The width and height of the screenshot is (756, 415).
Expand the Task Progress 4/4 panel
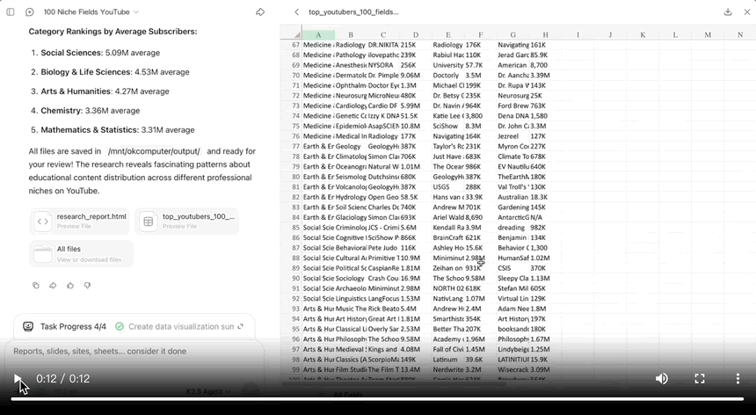[241, 326]
